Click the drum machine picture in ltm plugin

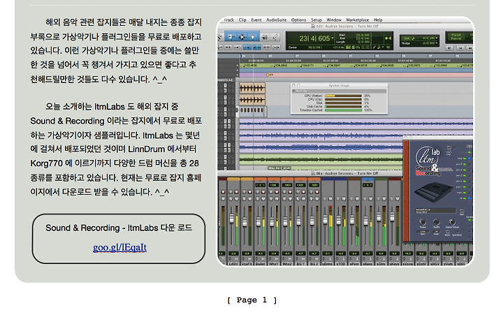[434, 192]
